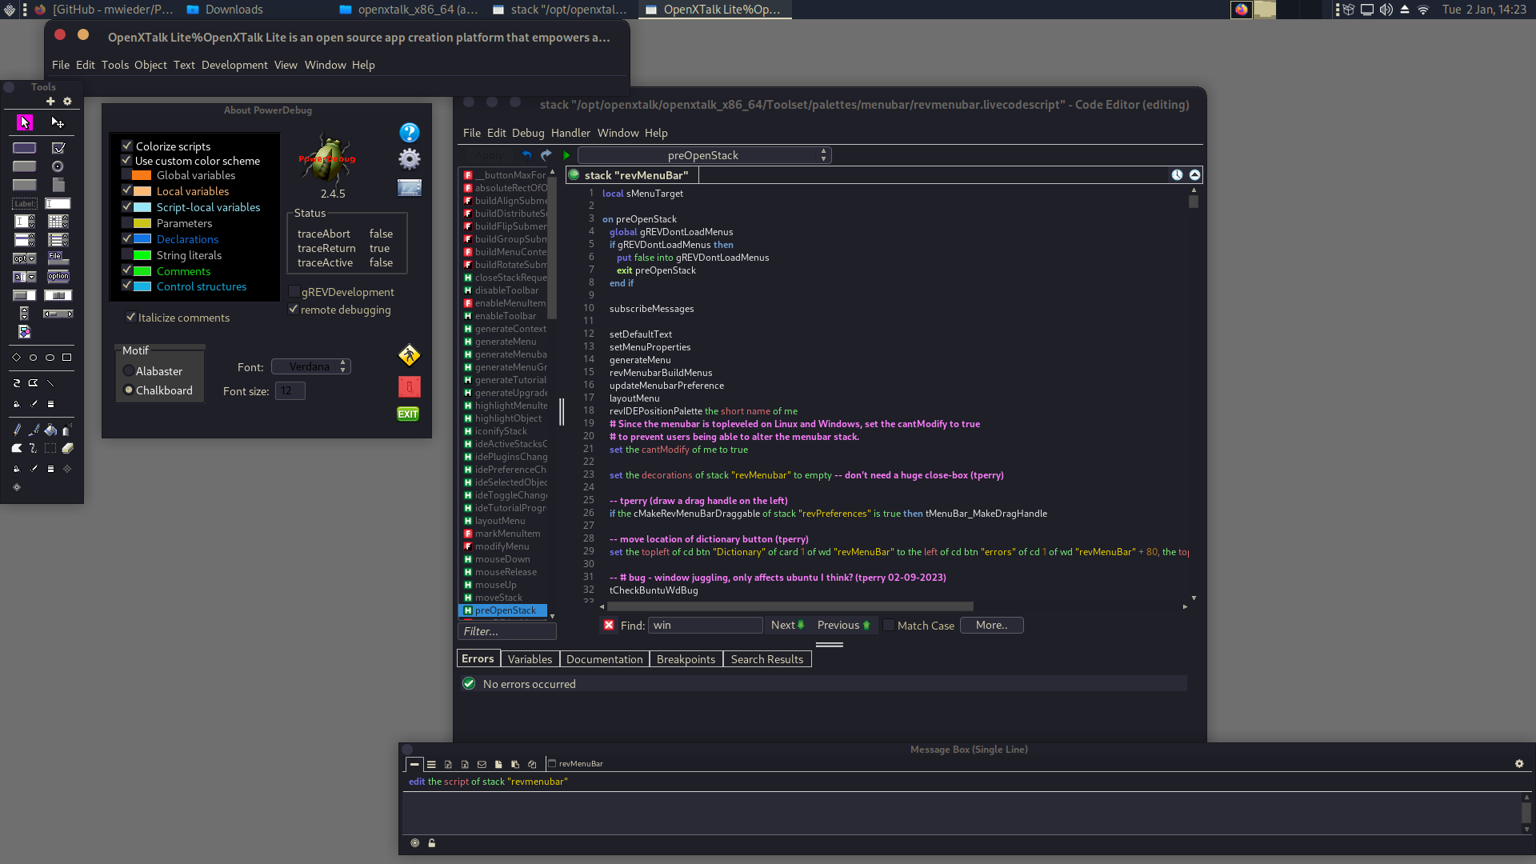
Task: Click the pedestrian warning sign icon in PowerDebug
Action: [x=410, y=354]
